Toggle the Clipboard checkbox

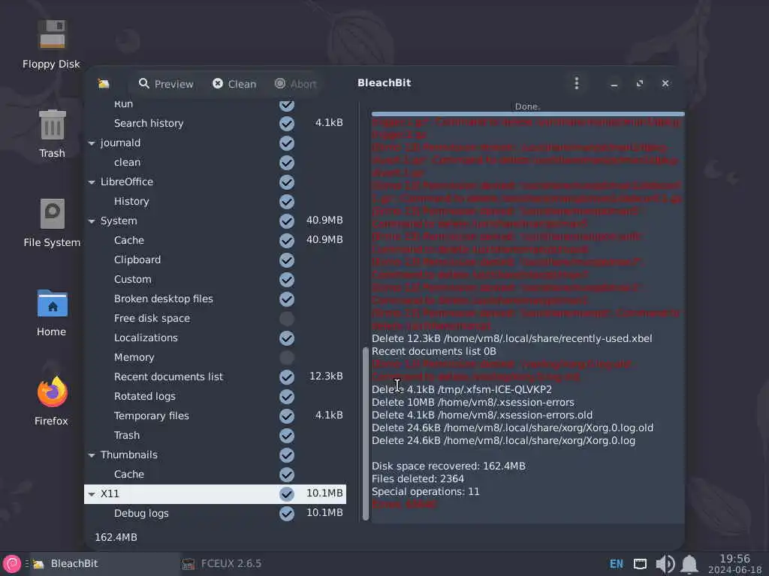click(x=287, y=260)
